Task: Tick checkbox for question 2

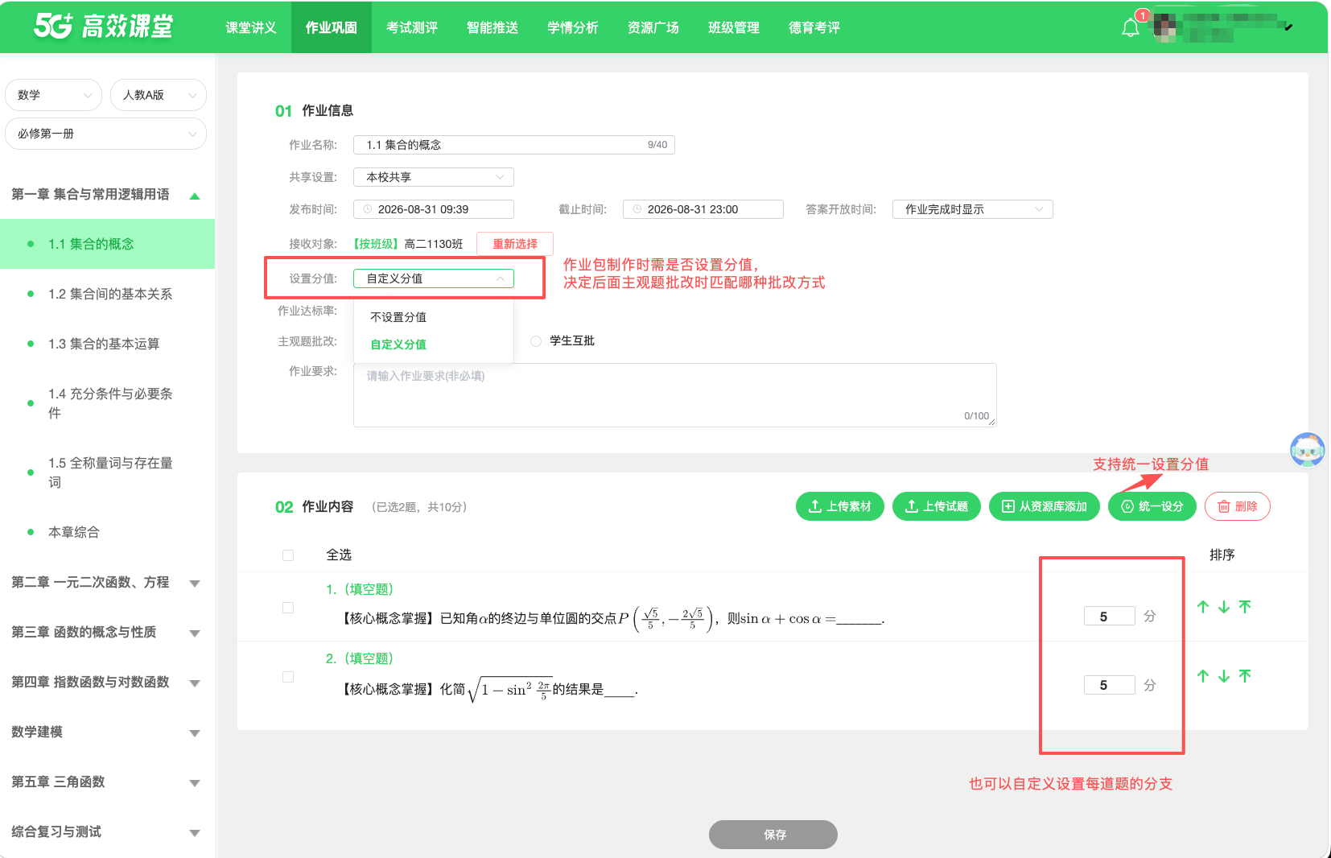Action: tap(288, 677)
